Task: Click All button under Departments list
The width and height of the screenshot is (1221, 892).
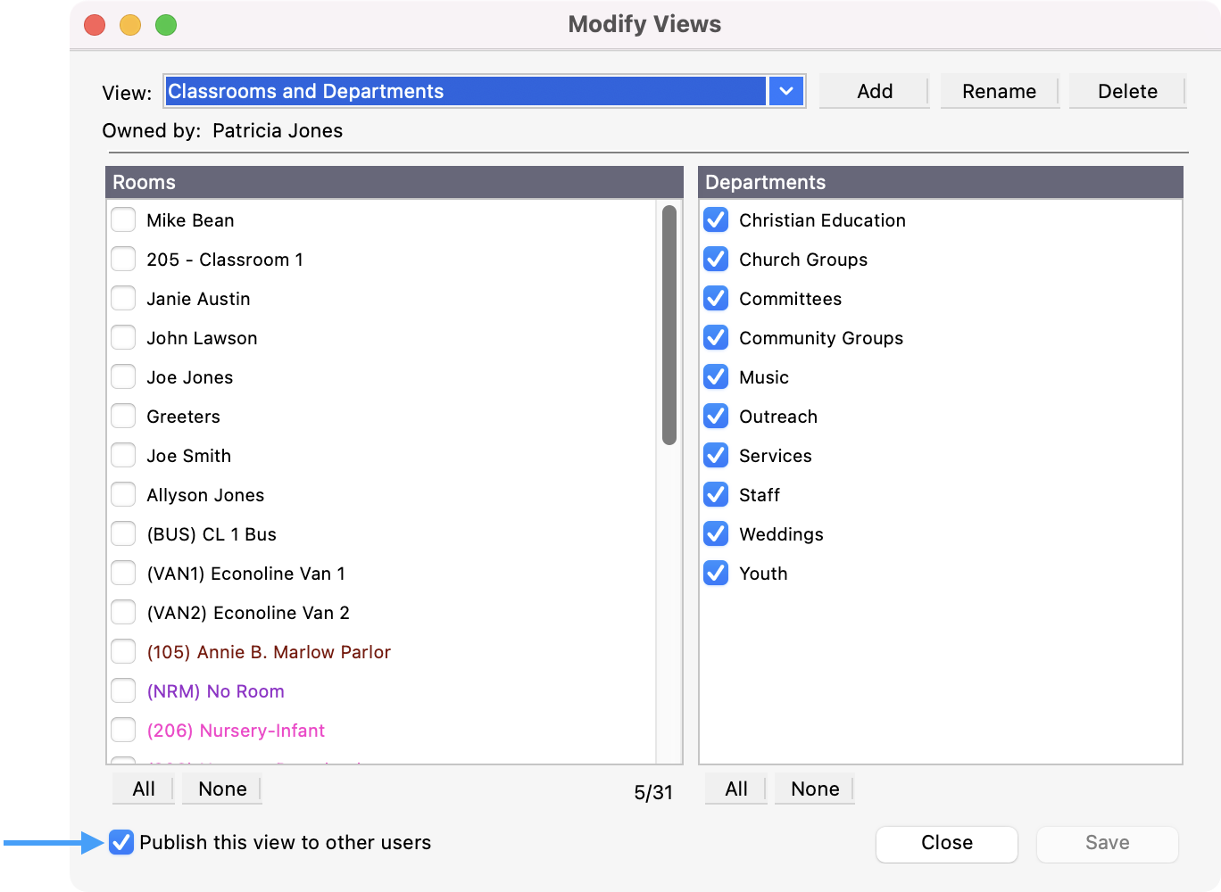Action: [x=736, y=789]
